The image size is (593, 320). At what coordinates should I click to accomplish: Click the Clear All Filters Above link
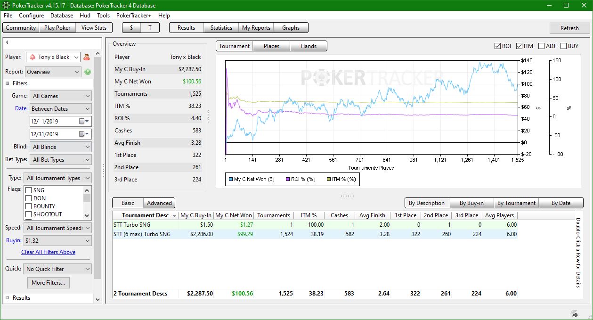[x=48, y=252]
